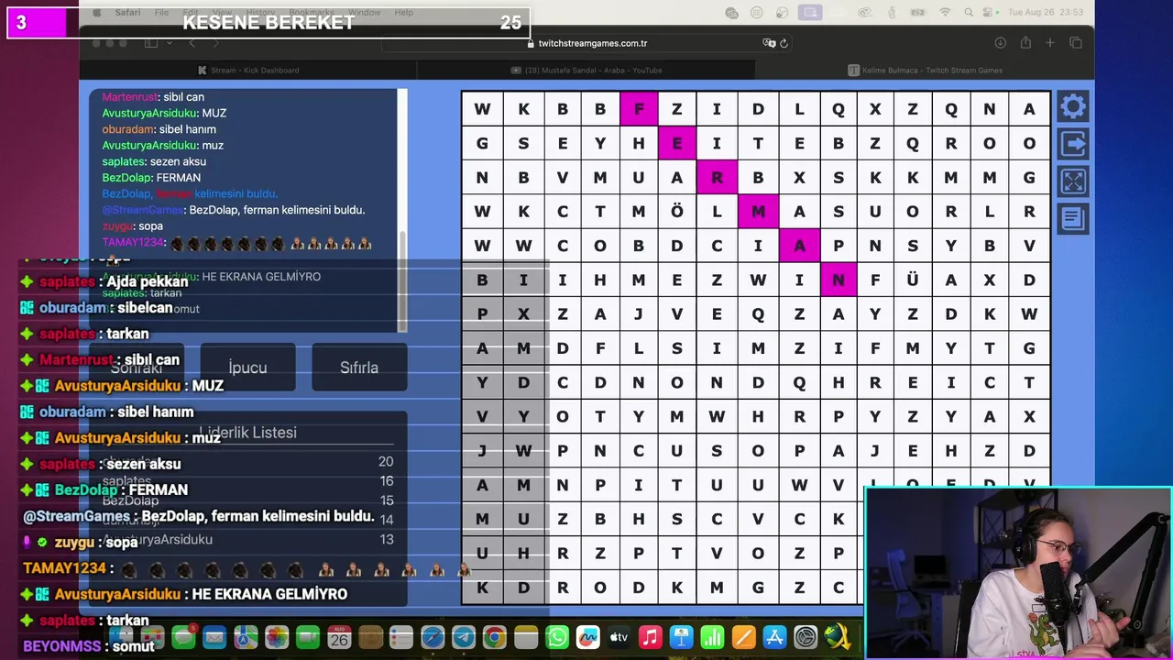
Task: Go back with Safari's back arrow
Action: (192, 43)
